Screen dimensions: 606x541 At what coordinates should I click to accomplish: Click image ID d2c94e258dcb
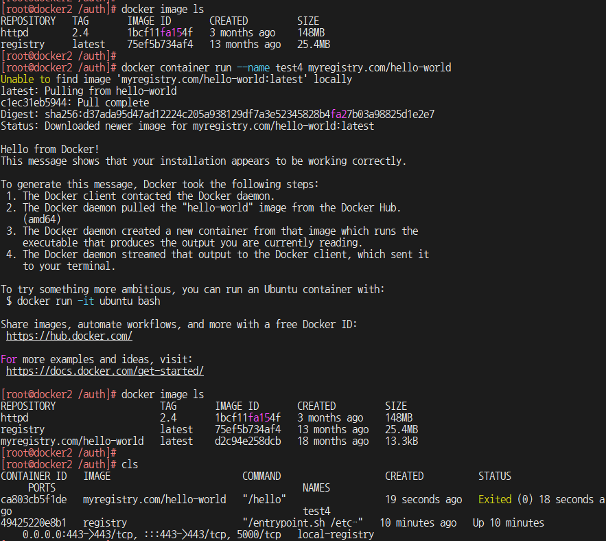pos(248,441)
